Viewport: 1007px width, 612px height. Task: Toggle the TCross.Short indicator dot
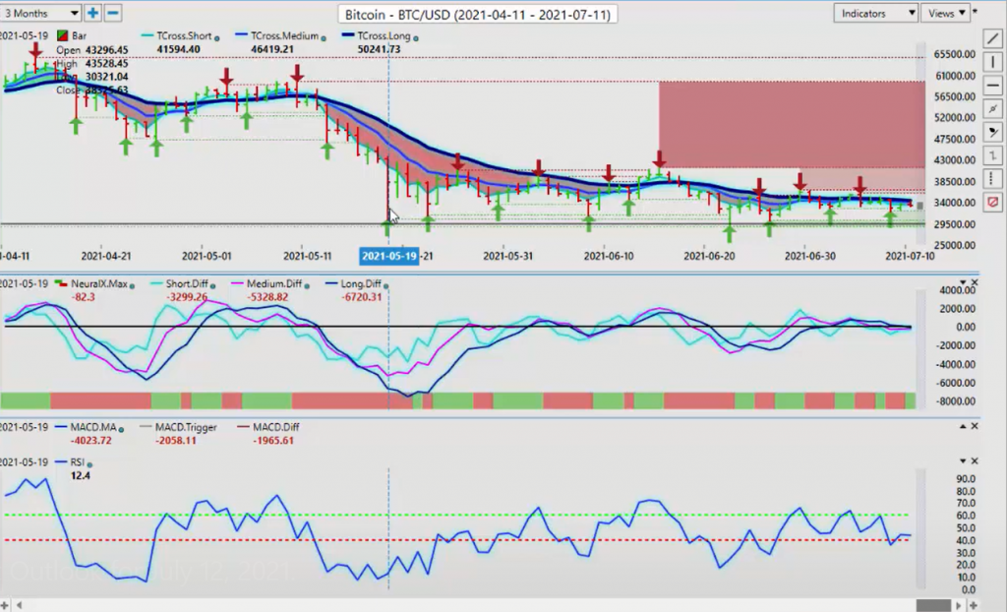tap(216, 38)
